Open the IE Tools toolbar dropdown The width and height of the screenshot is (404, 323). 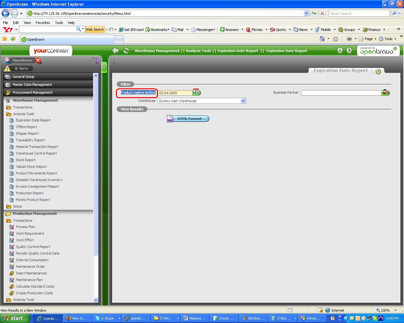[388, 39]
